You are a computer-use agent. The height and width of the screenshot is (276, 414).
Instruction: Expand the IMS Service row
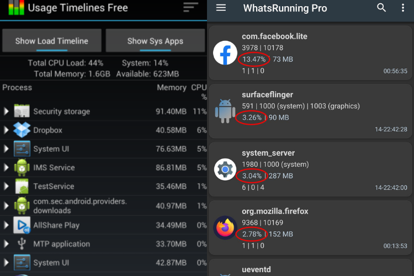6,167
